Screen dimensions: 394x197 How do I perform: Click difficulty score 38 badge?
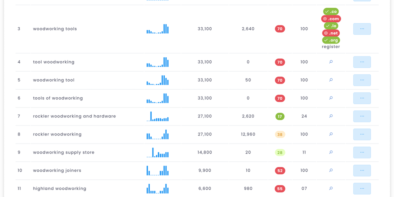point(280,134)
